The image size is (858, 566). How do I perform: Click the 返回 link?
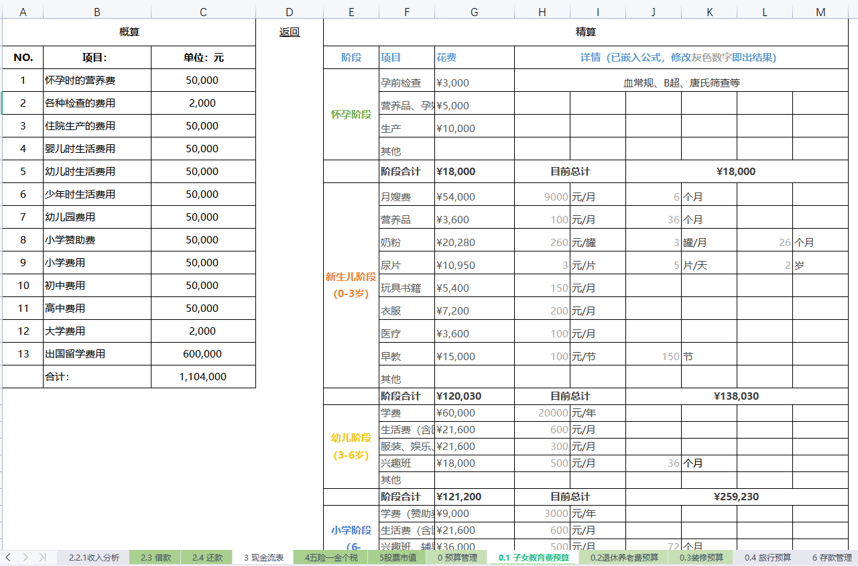pyautogui.click(x=290, y=32)
